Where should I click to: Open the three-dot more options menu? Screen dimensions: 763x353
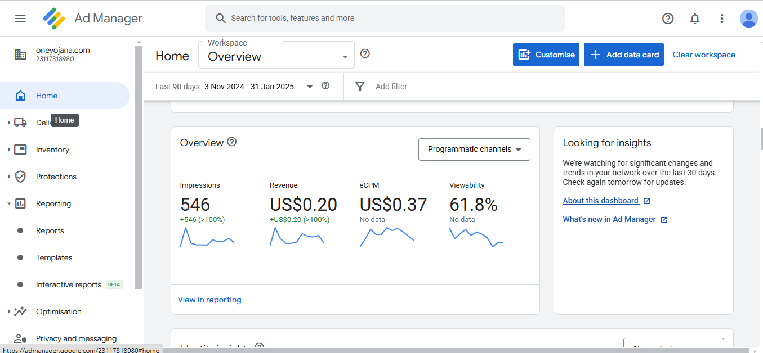(722, 19)
